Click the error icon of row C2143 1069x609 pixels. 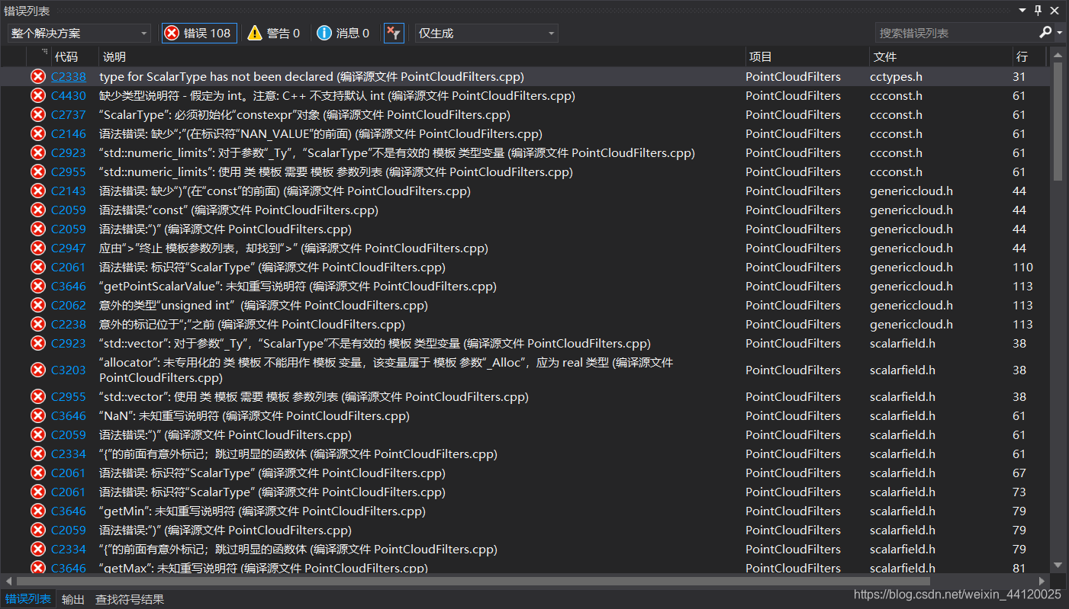tap(37, 191)
